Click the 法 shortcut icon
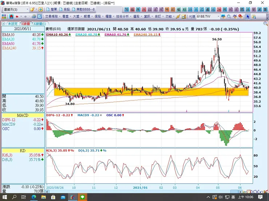Screen dimensions: 269x201 pos(248,9)
